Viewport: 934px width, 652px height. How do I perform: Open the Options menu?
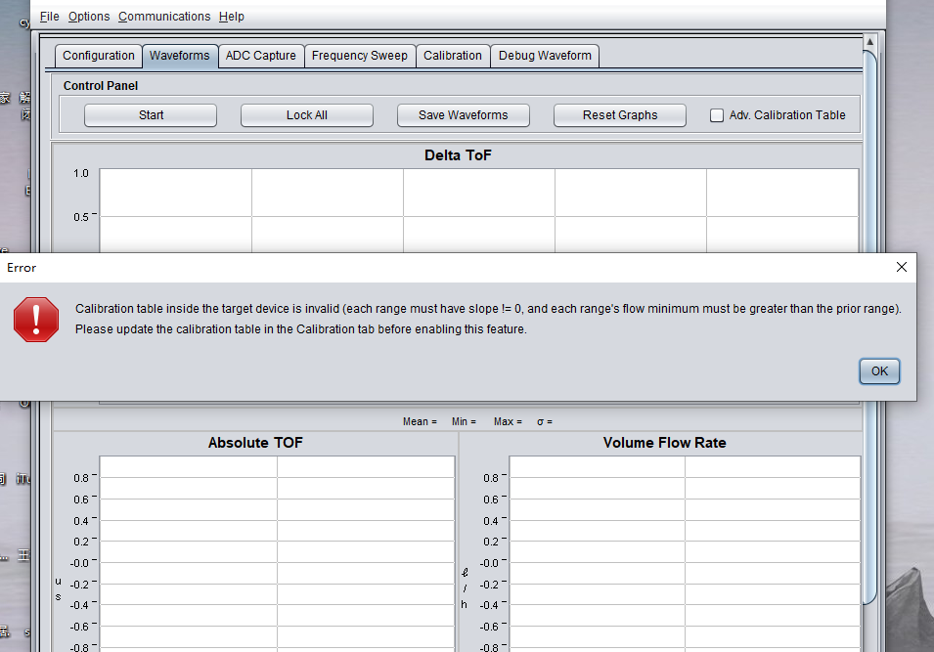click(x=89, y=17)
